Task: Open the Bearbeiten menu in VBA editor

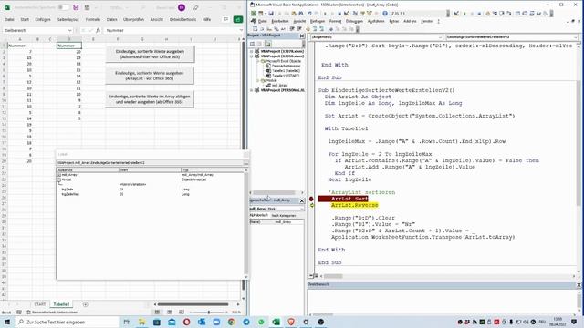Action: click(280, 21)
